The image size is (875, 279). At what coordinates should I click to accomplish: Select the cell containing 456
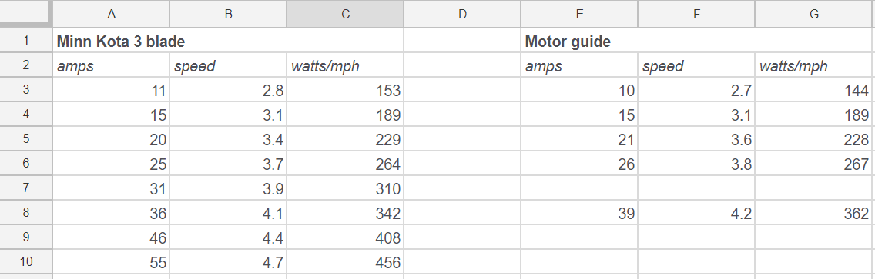tap(345, 262)
